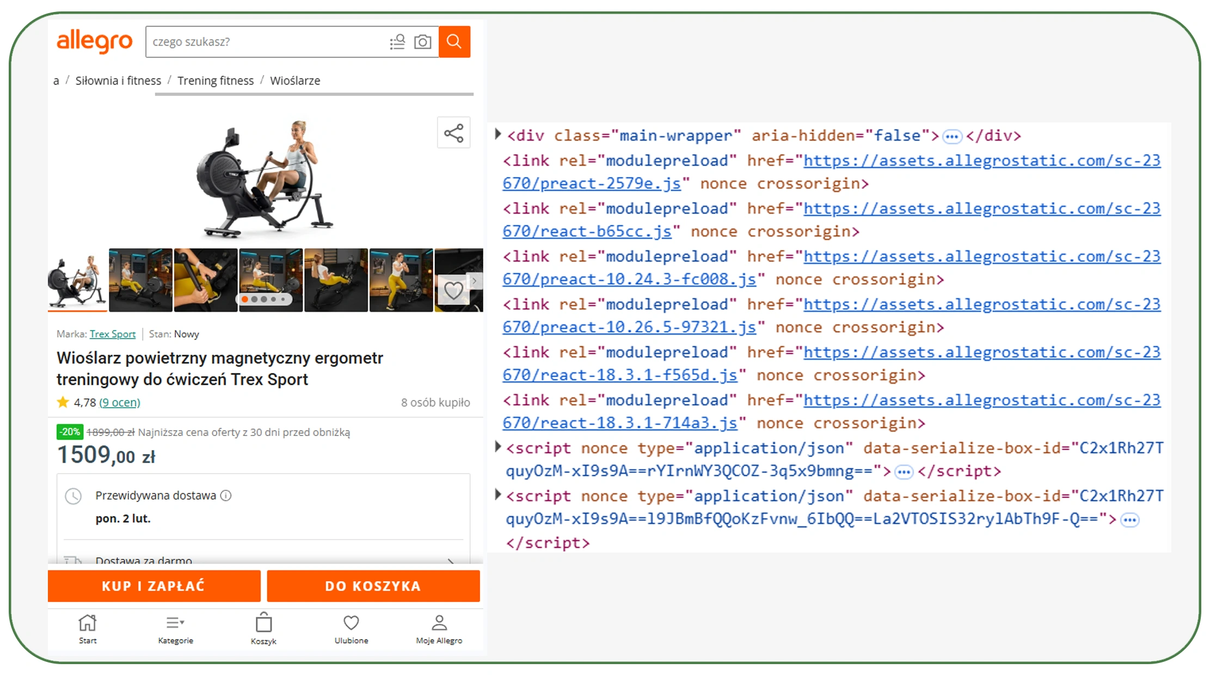Open the Ulubione favorites tab
The width and height of the screenshot is (1210, 675).
pyautogui.click(x=351, y=629)
